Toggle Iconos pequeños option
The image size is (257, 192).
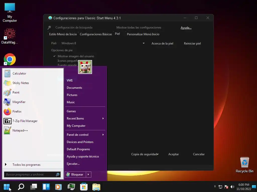[68, 61]
